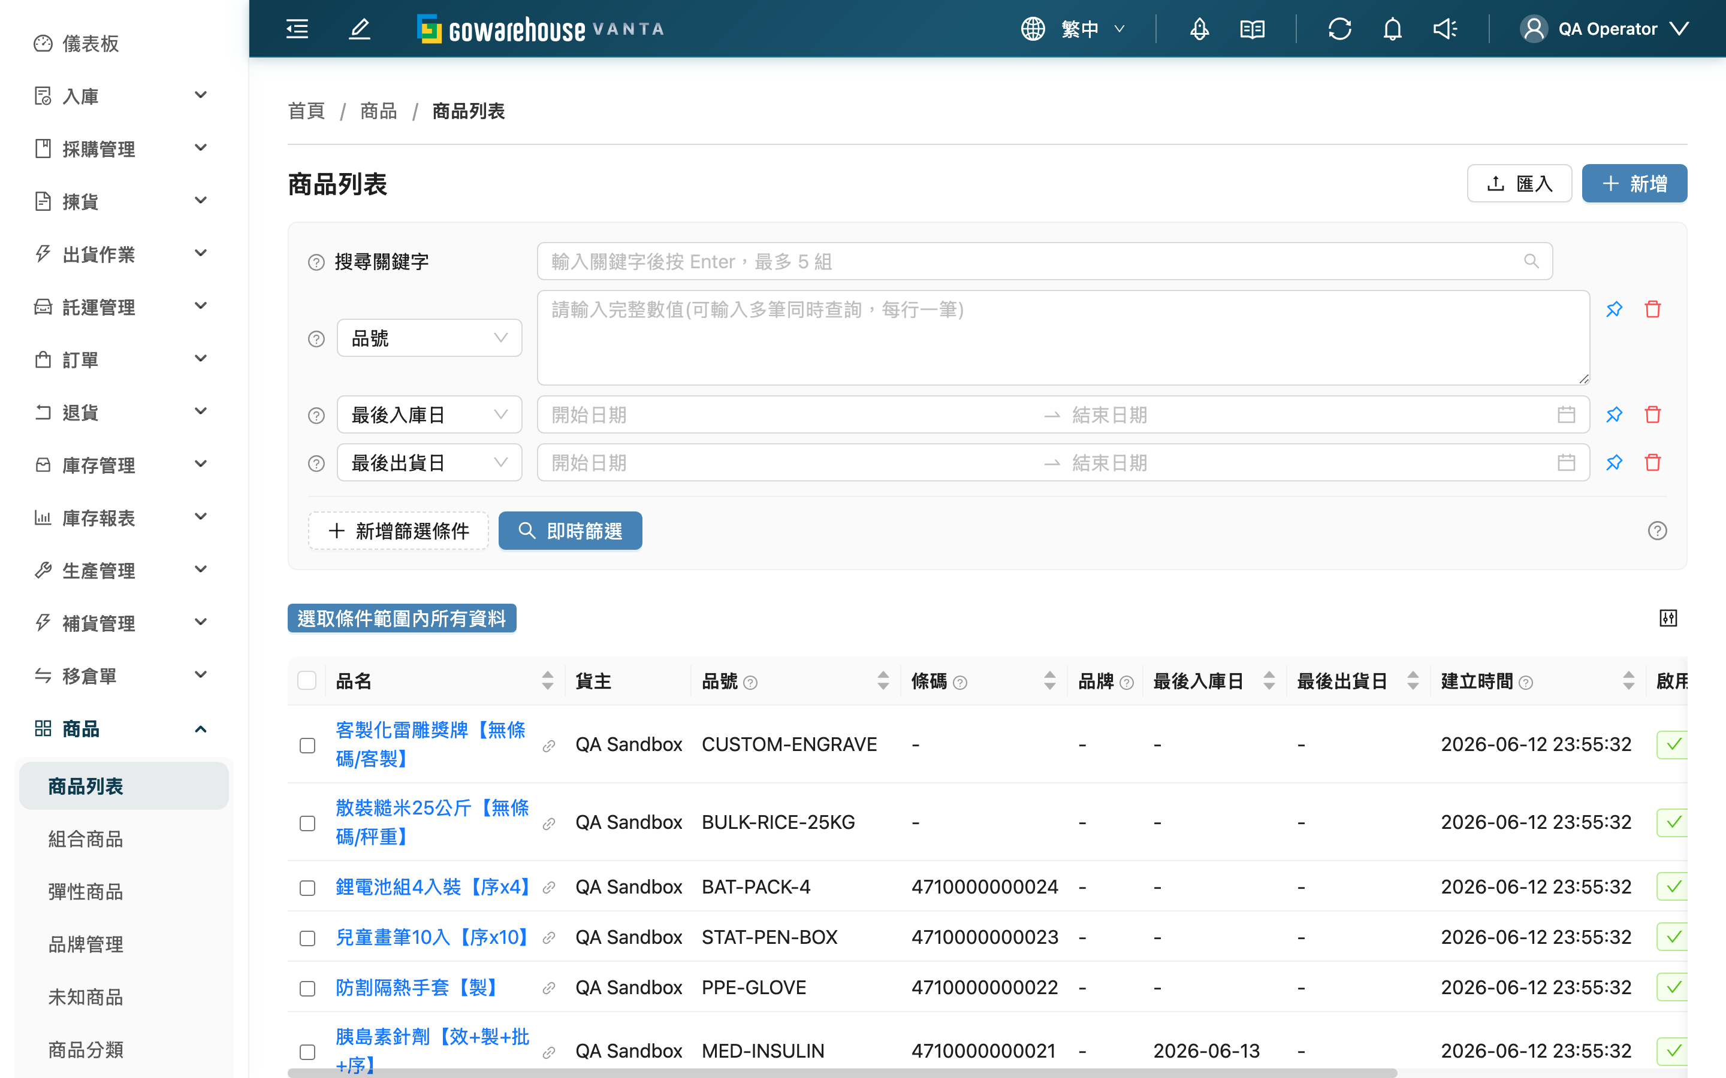Viewport: 1726px width, 1078px height.
Task: Click the magnifier icon in the keyword search box
Action: [1531, 261]
